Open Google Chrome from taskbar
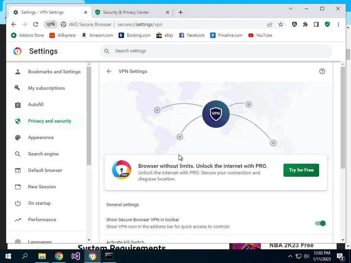The height and width of the screenshot is (263, 351). [59, 256]
